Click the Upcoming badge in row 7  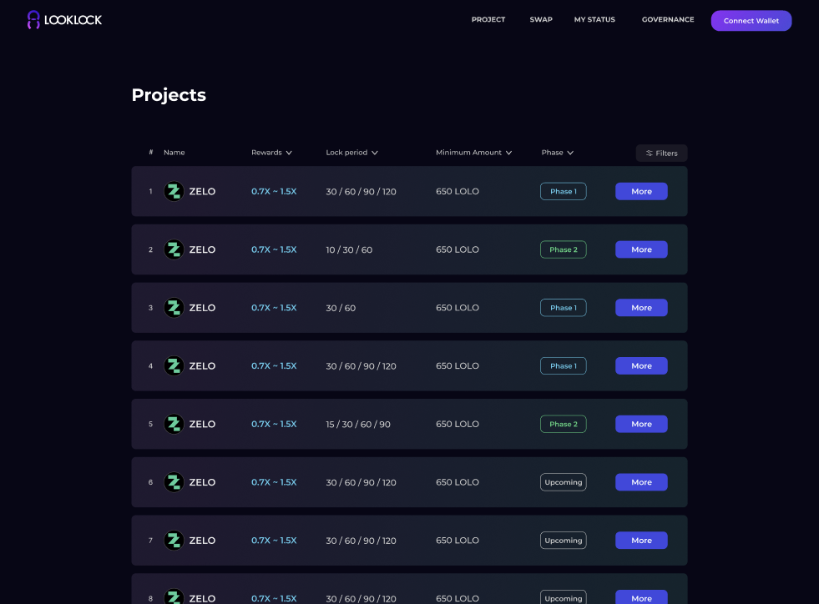click(563, 541)
